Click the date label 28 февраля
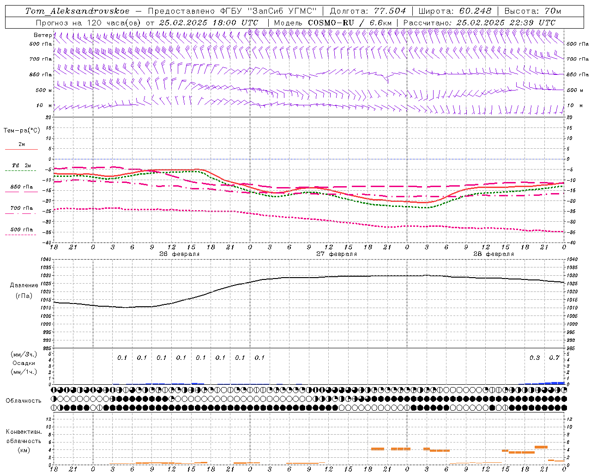This screenshot has height=473, width=591. pyautogui.click(x=494, y=254)
